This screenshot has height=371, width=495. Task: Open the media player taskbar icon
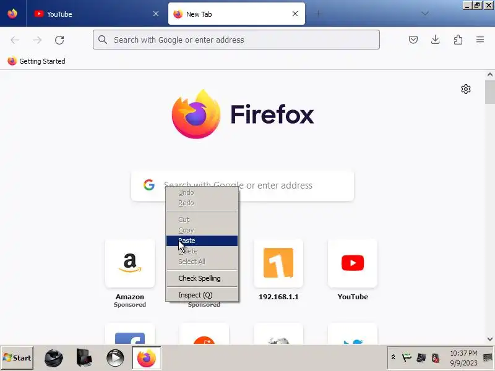pyautogui.click(x=115, y=358)
